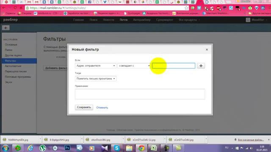Focus the filter condition value input field
This screenshot has height=152, width=271.
(x=174, y=66)
